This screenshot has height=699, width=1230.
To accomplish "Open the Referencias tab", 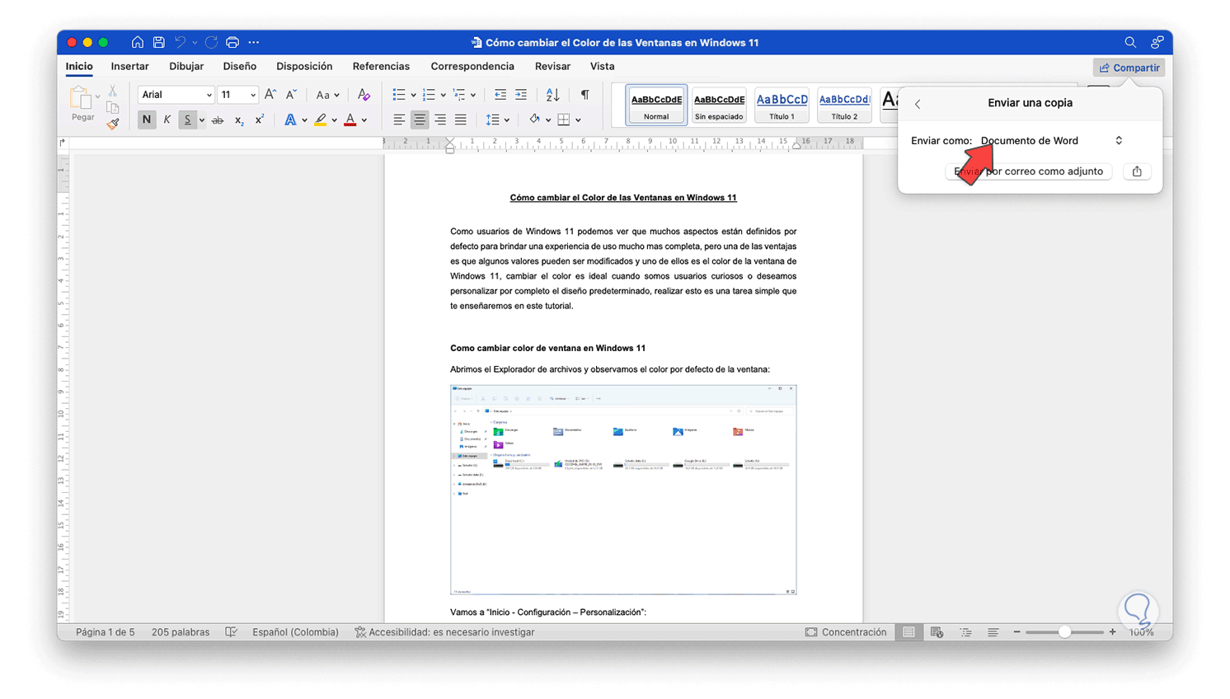I will tap(381, 67).
